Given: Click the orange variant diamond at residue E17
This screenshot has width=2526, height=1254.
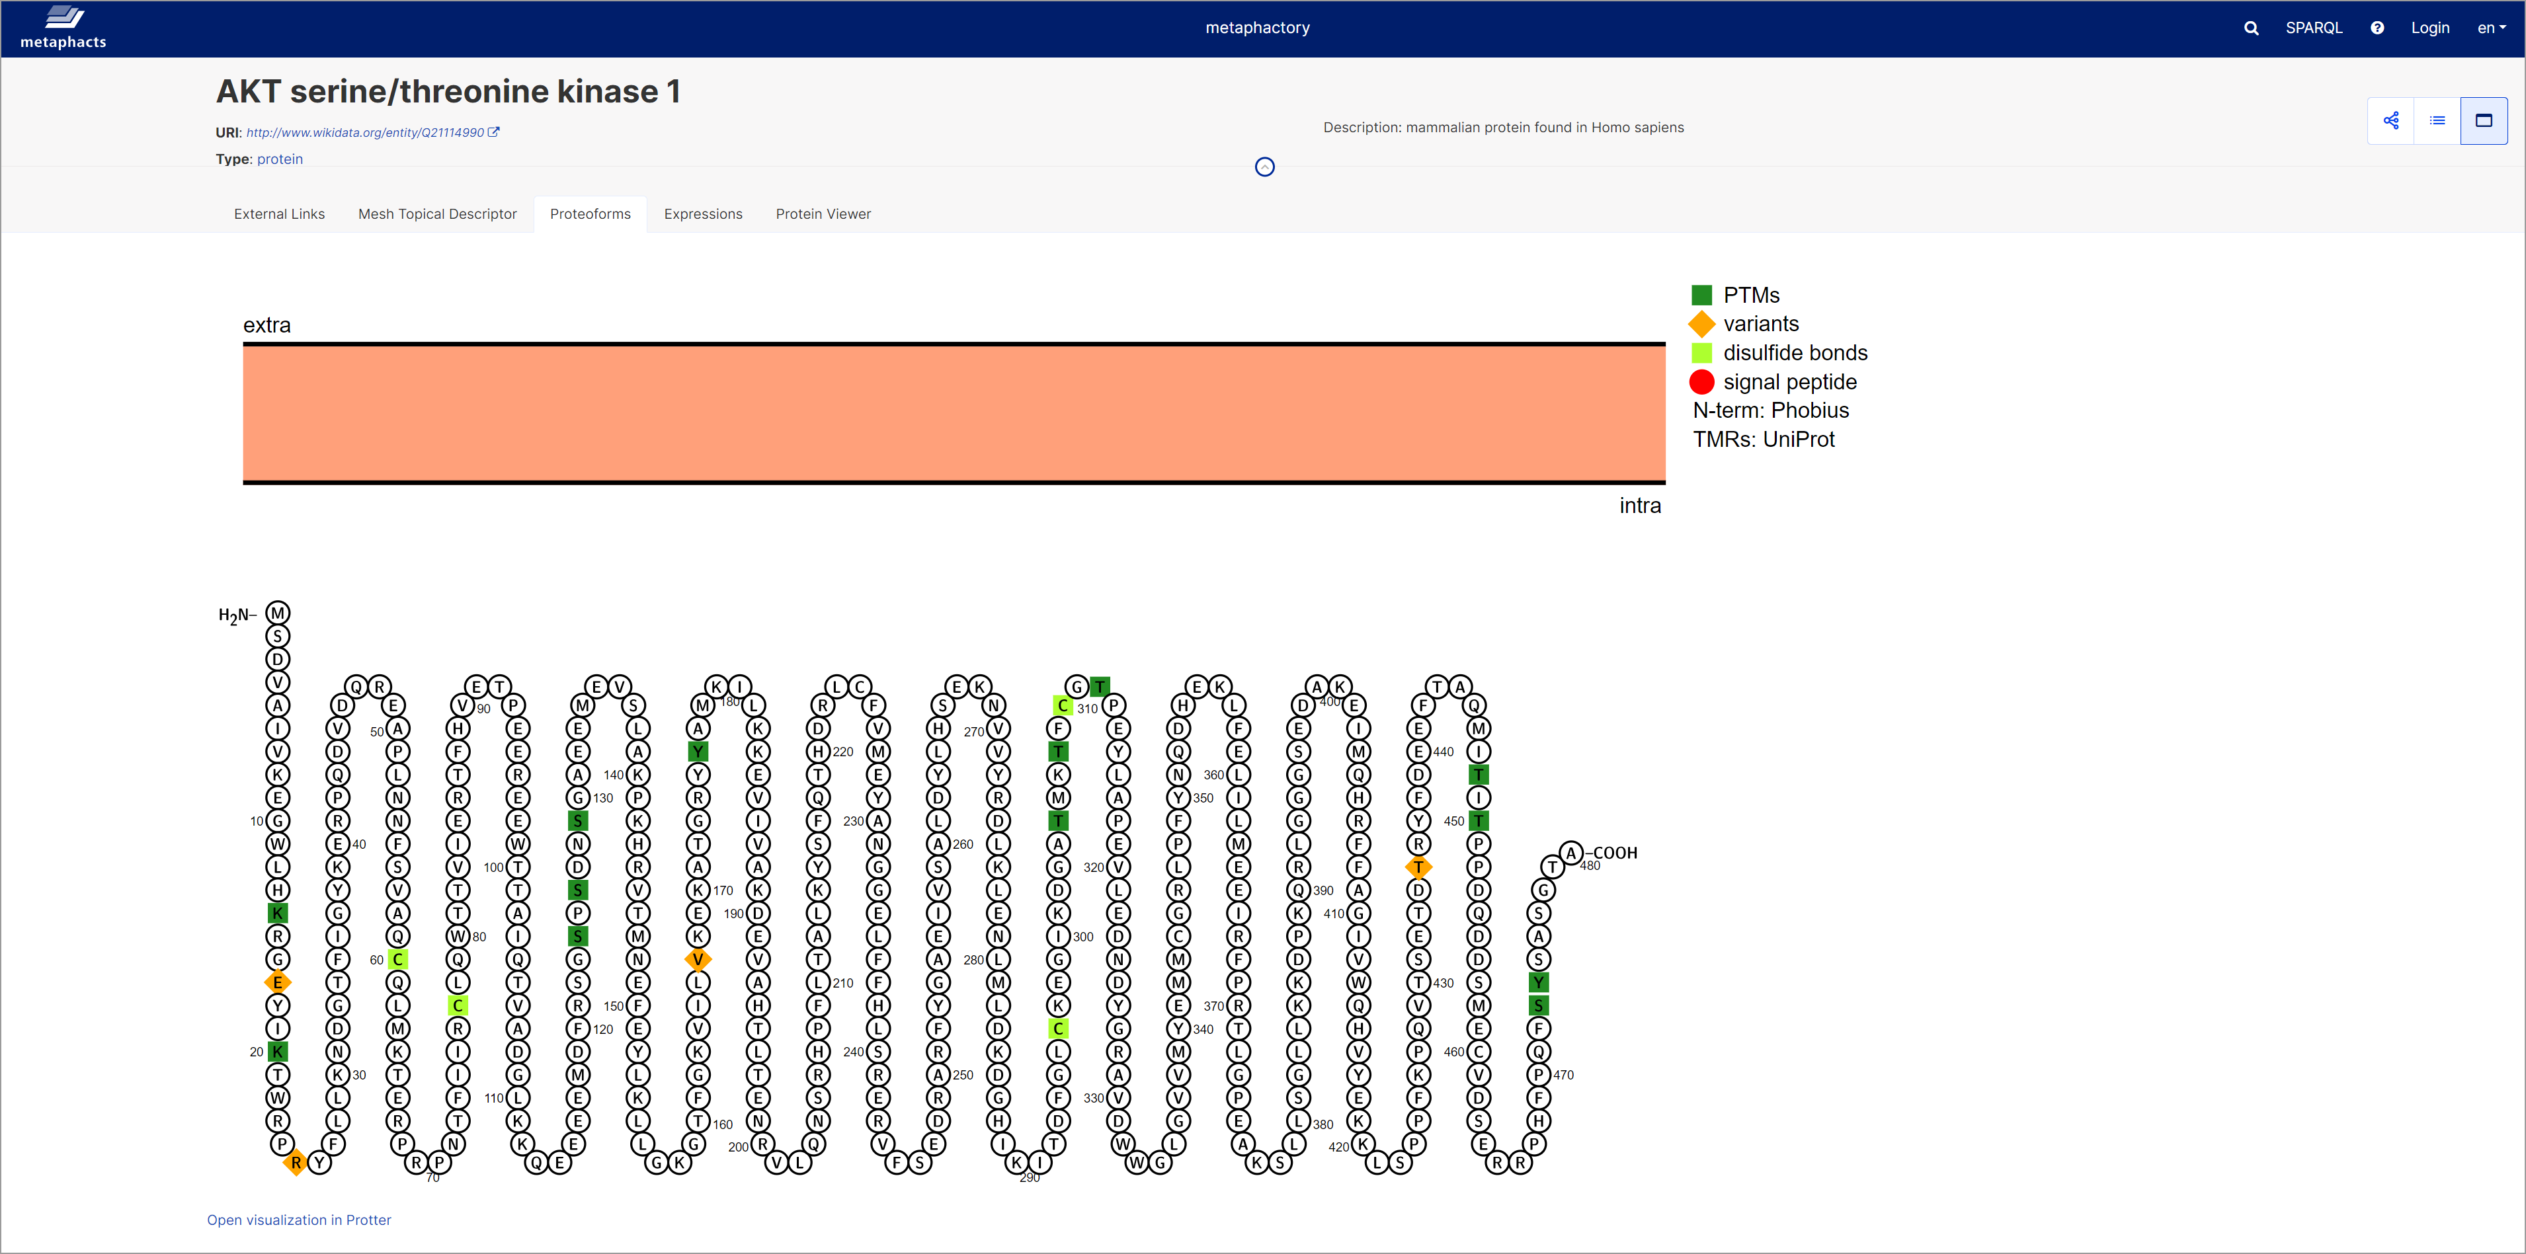Looking at the screenshot, I should pos(278,982).
